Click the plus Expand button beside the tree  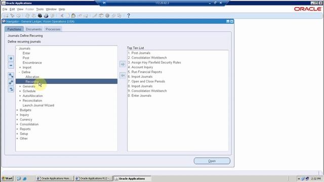11,59
